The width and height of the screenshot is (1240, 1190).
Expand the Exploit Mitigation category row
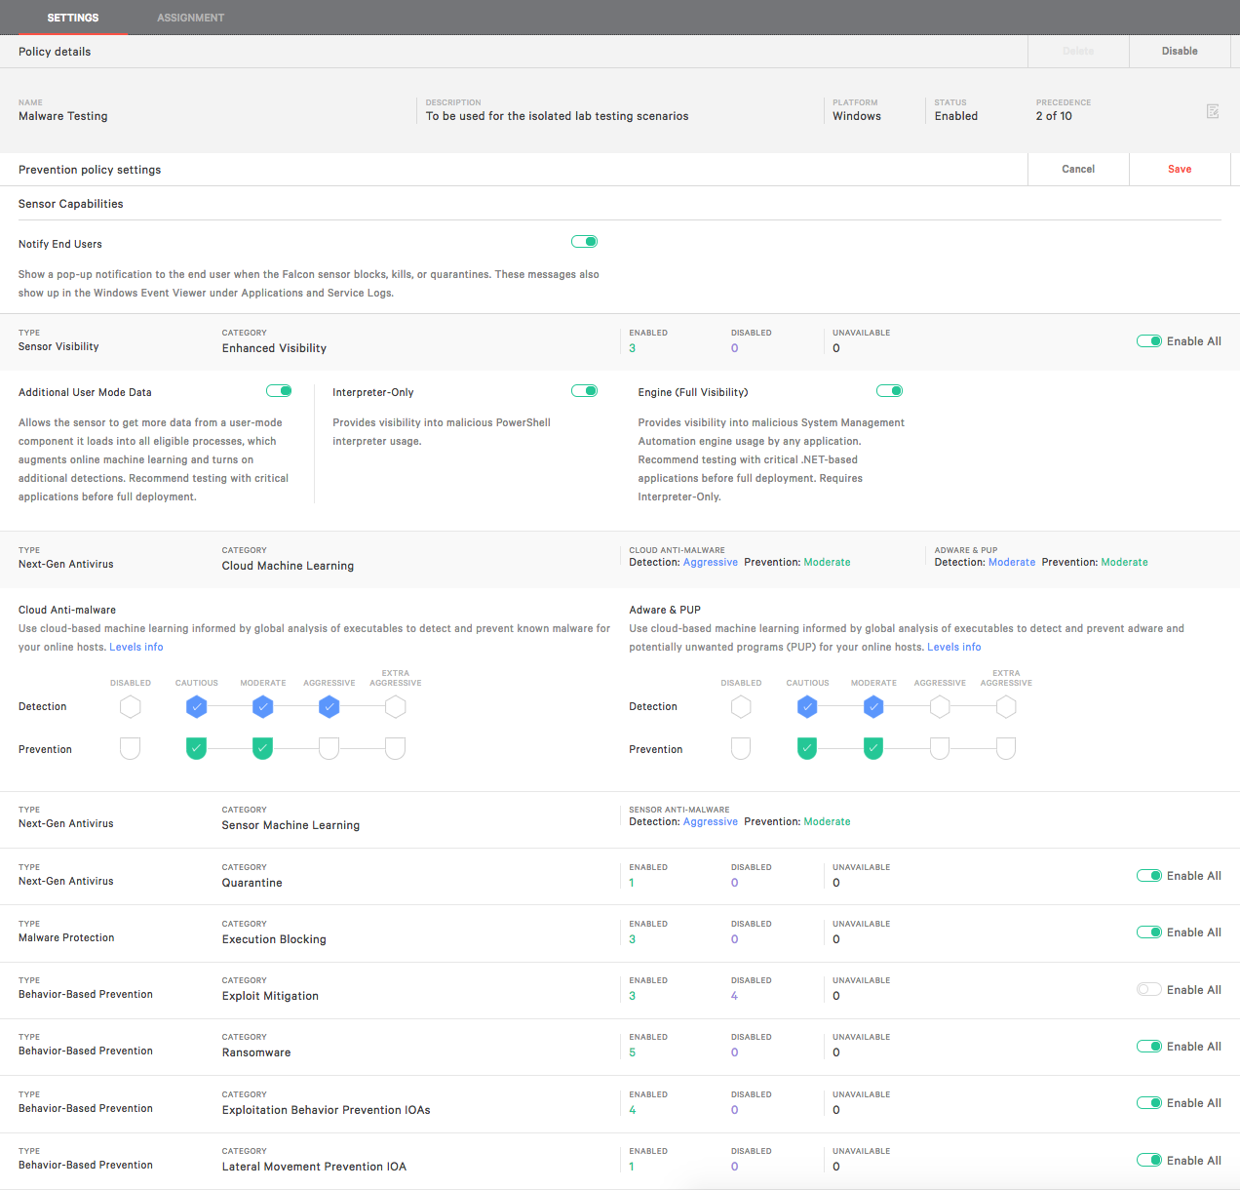click(x=620, y=990)
